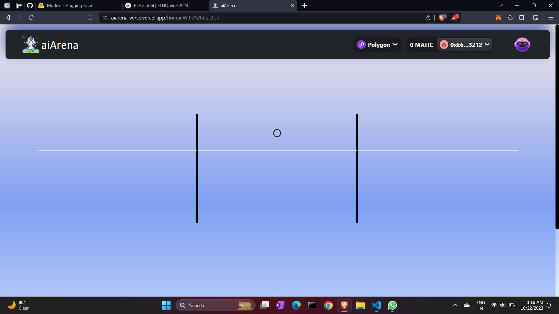Open a new browser tab
559x314 pixels.
(305, 6)
